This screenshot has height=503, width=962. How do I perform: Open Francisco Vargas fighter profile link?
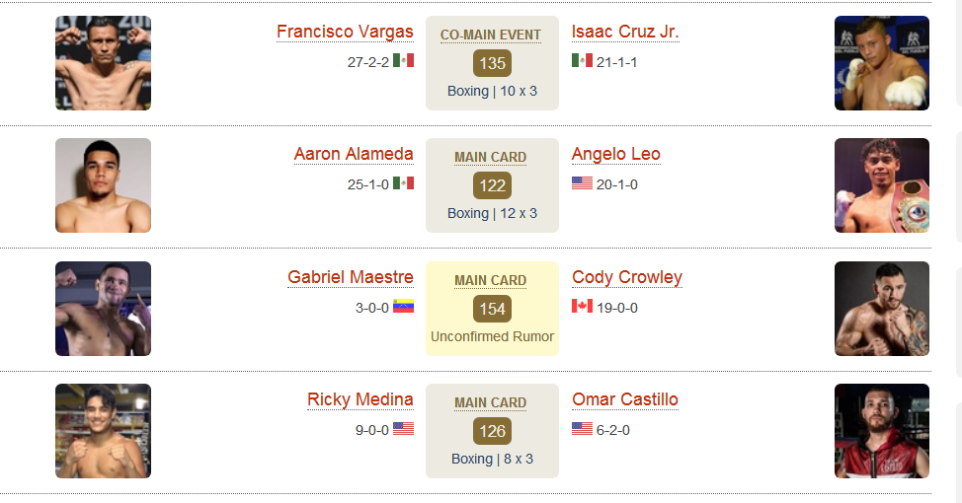pyautogui.click(x=345, y=32)
